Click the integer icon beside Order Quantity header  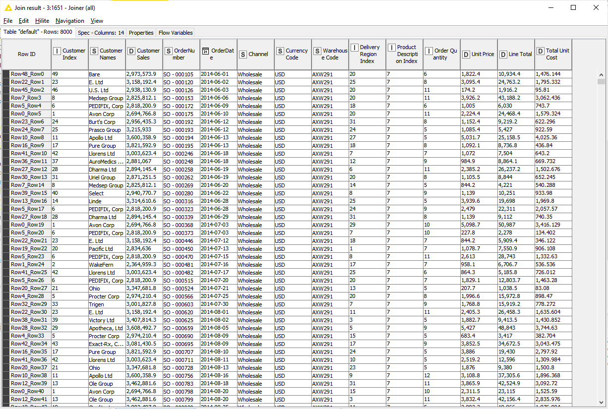429,51
